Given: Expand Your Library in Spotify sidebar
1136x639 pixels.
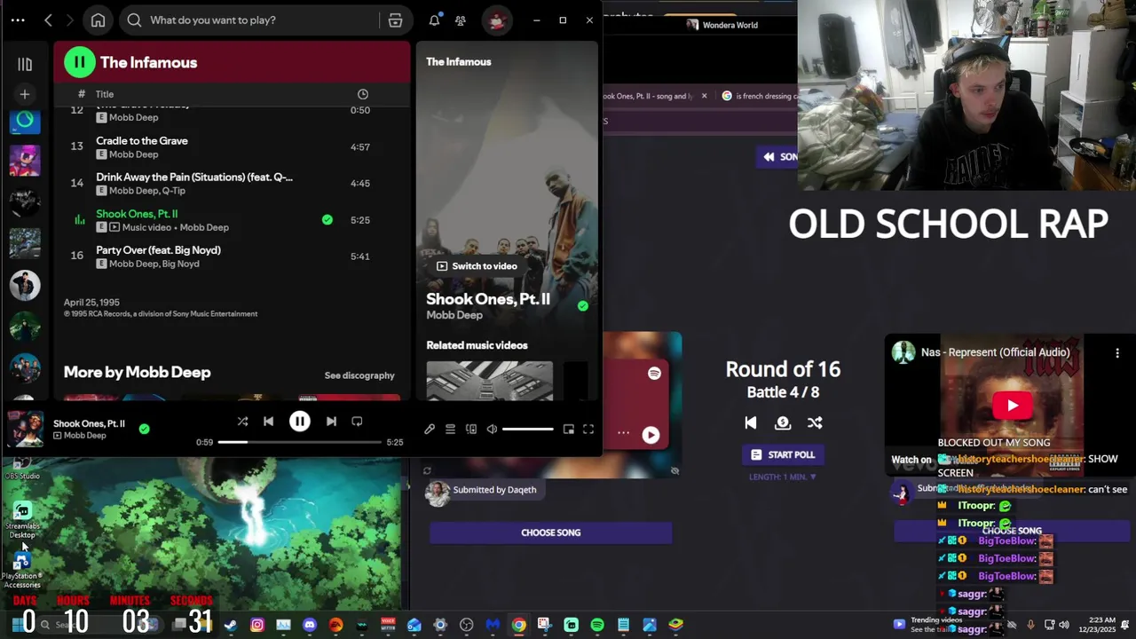Looking at the screenshot, I should [x=25, y=64].
